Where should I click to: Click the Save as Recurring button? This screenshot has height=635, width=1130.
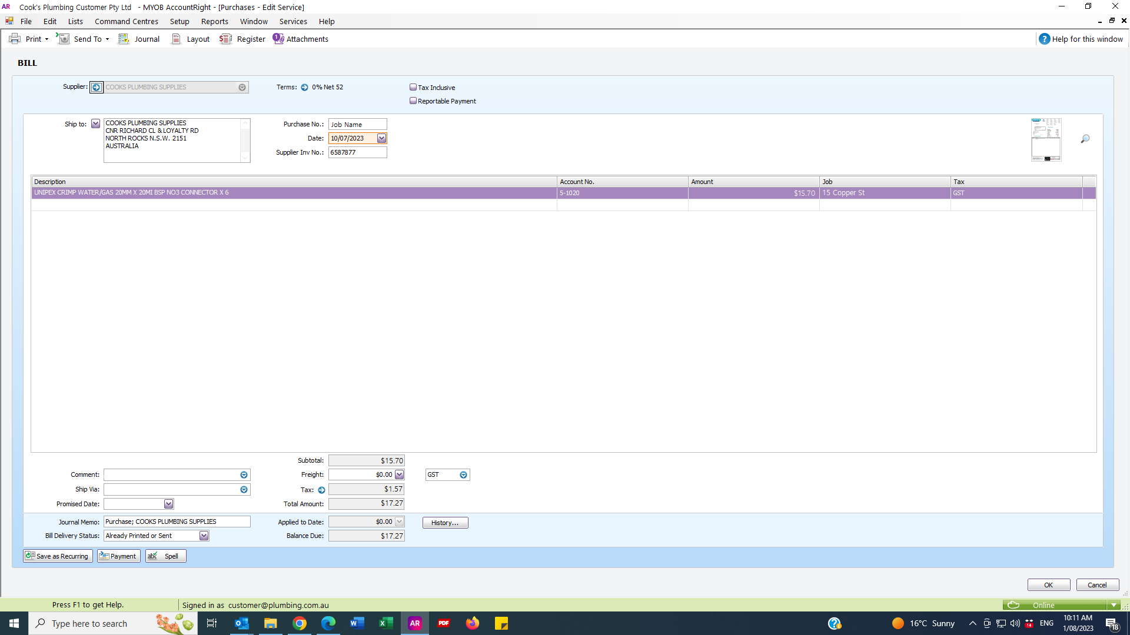click(58, 556)
